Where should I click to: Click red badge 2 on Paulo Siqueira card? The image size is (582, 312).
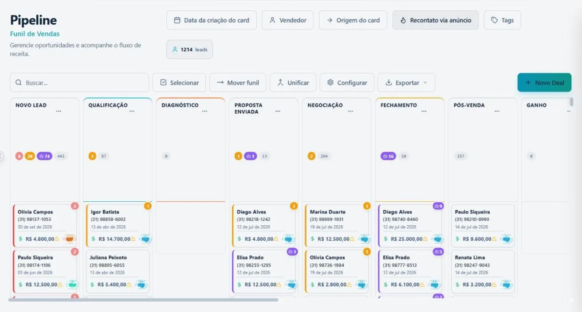[x=75, y=252]
